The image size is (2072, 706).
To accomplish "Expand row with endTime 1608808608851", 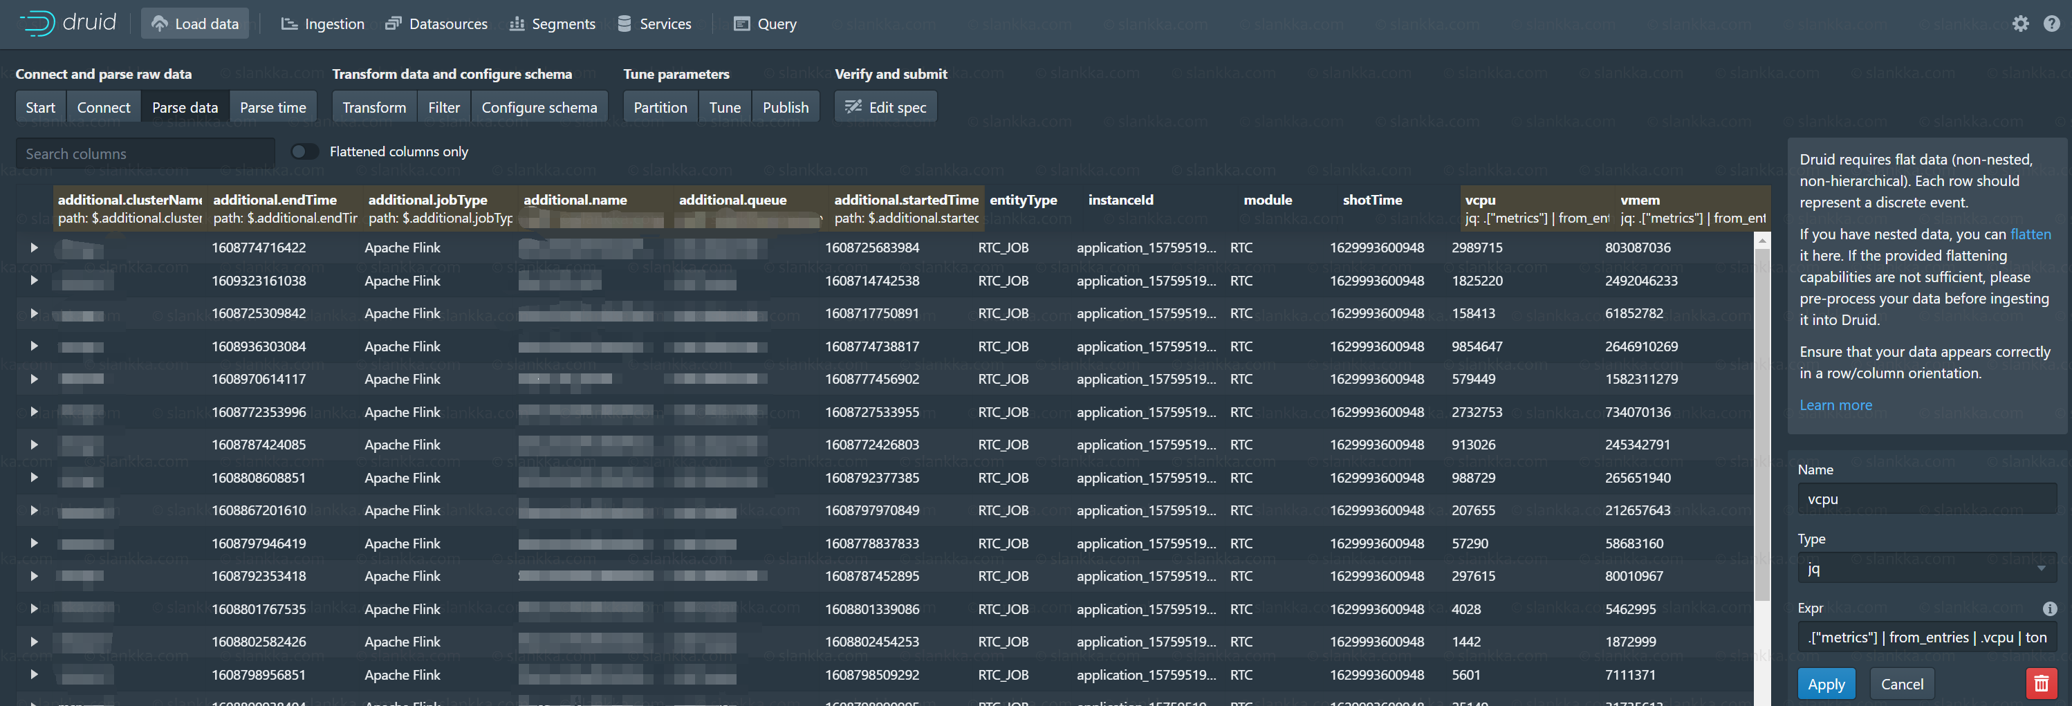I will click(34, 478).
